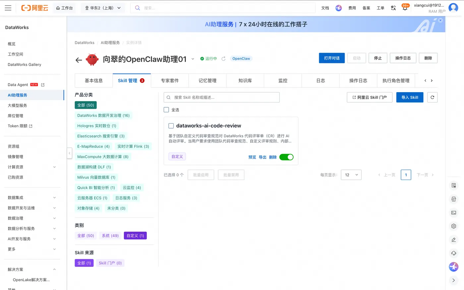Filter by DataWorks 数据开发治理 (16) tag

pos(103,116)
